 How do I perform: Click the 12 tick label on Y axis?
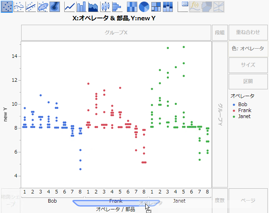point(15,80)
